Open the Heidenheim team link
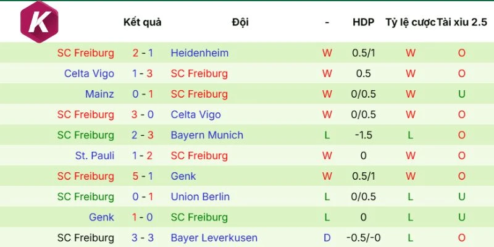Screen dimensions: 494x247 [x=199, y=53]
